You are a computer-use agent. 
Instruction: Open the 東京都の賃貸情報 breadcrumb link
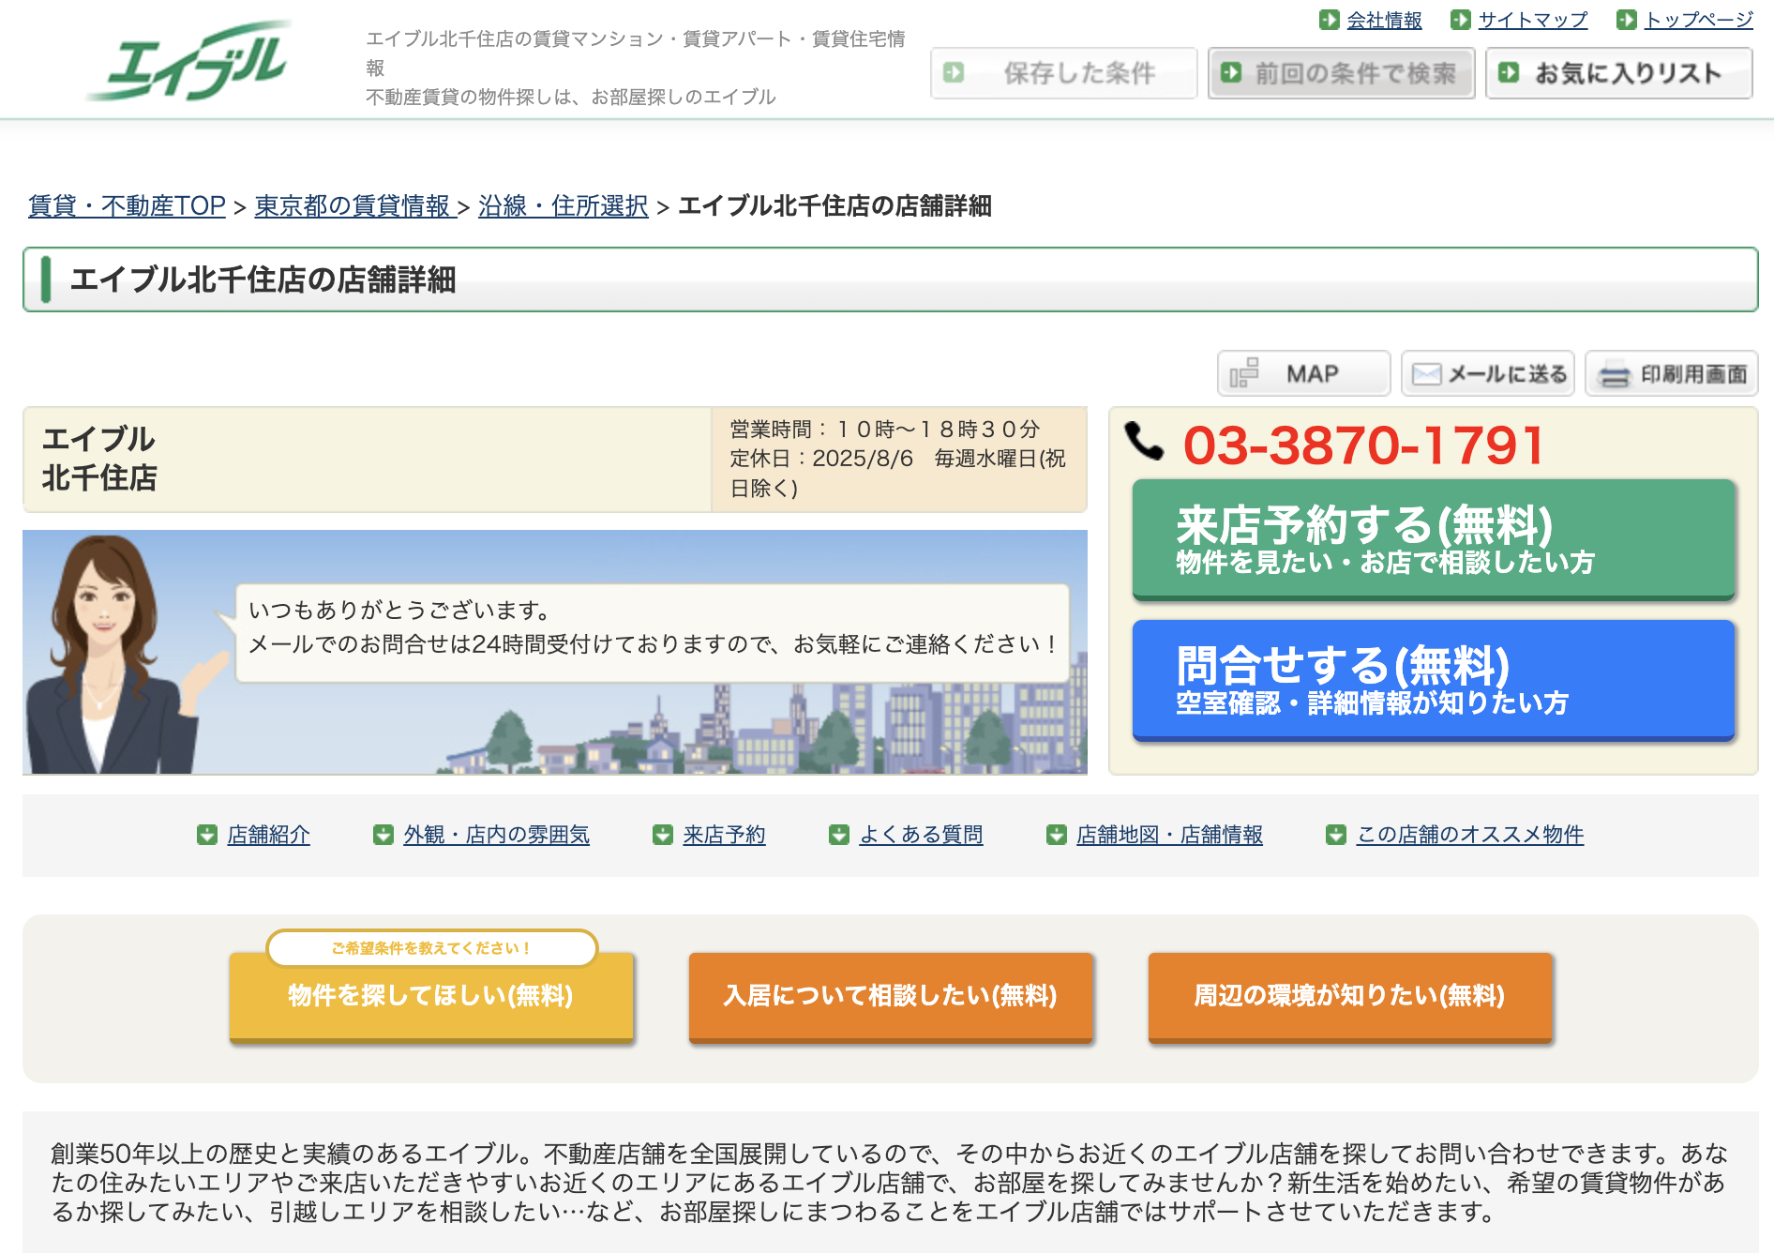(x=353, y=206)
